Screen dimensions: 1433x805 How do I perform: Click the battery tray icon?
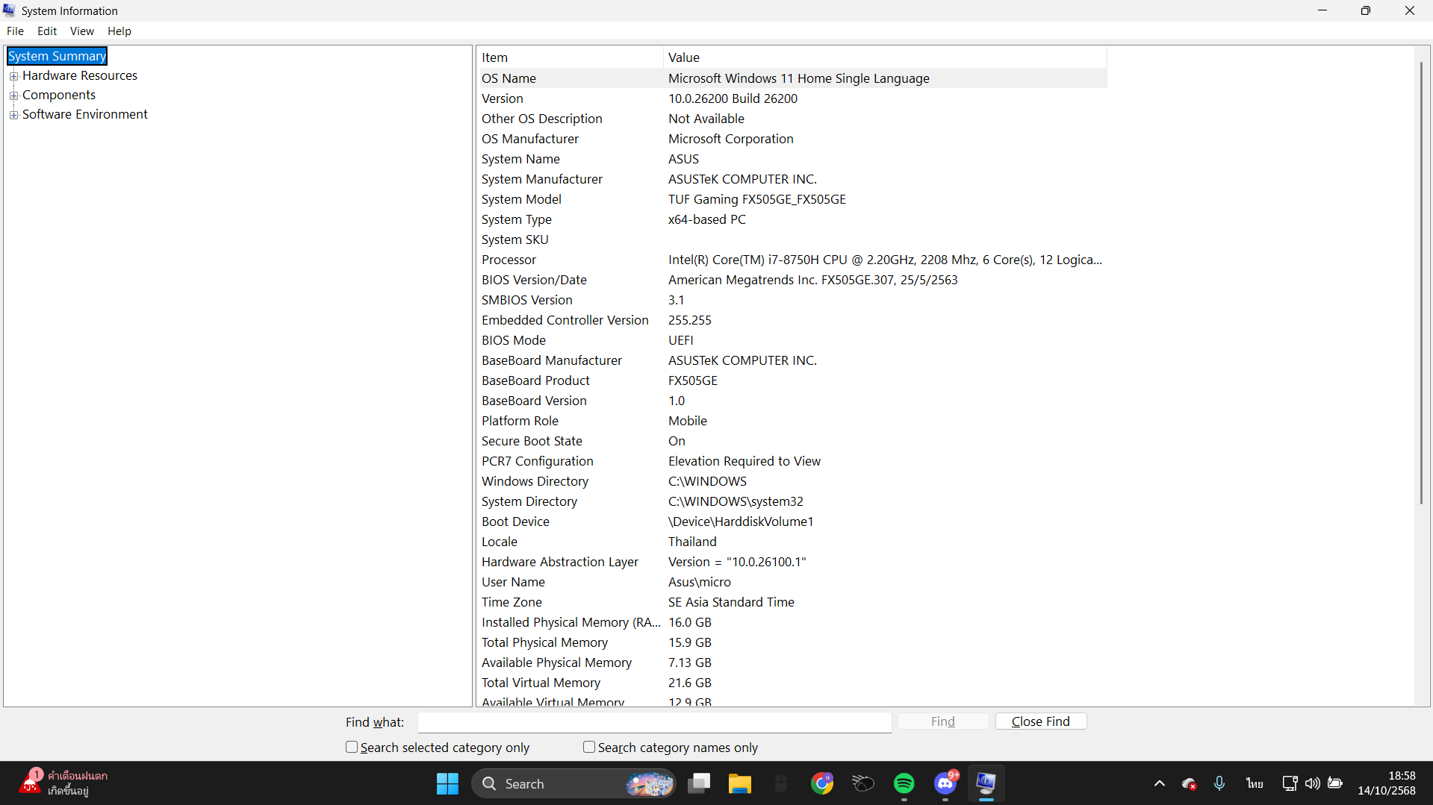1335,783
